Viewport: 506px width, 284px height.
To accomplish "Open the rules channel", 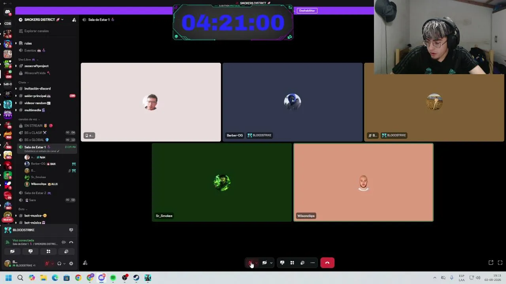I will tap(47, 43).
